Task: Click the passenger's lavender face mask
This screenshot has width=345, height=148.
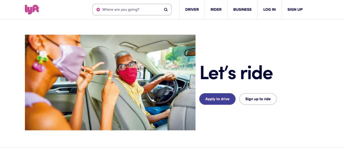Action: (x=69, y=63)
